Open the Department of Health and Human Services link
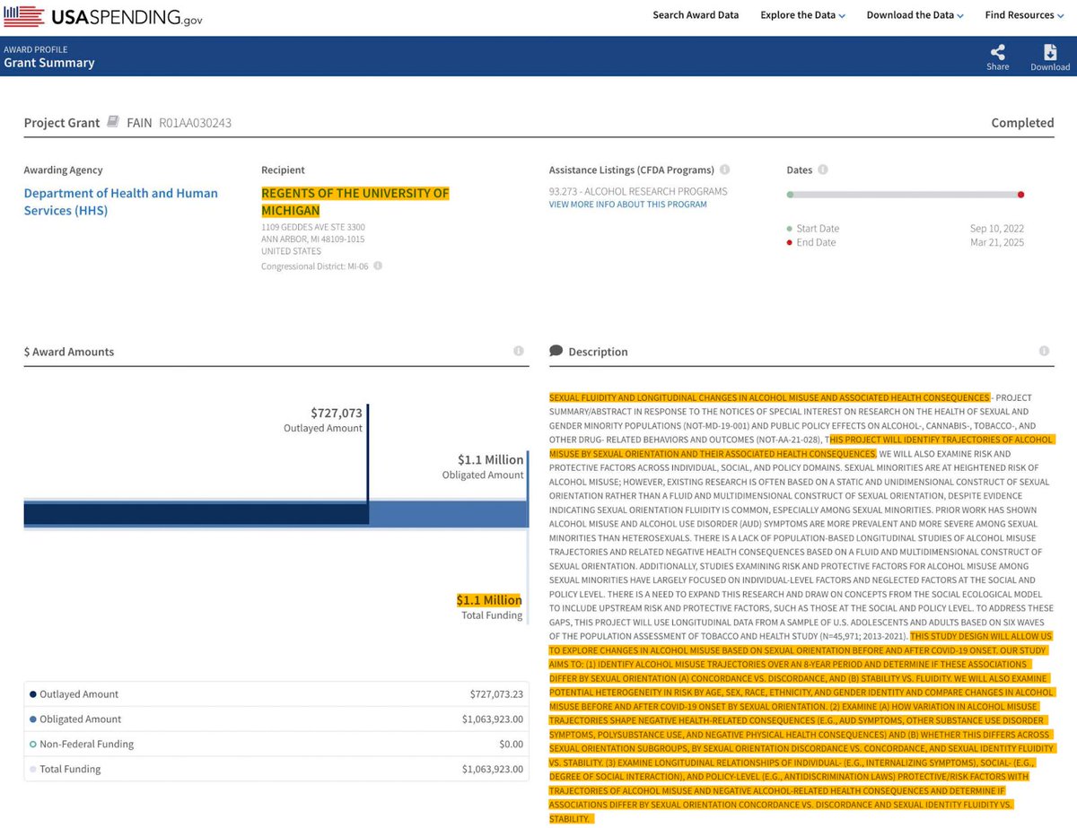1077x828 pixels. (120, 202)
